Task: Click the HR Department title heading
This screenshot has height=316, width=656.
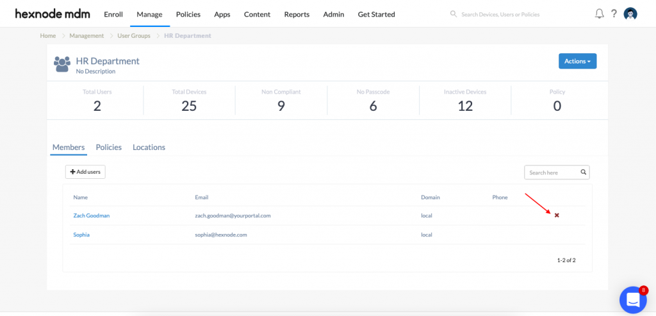Action: (x=108, y=61)
